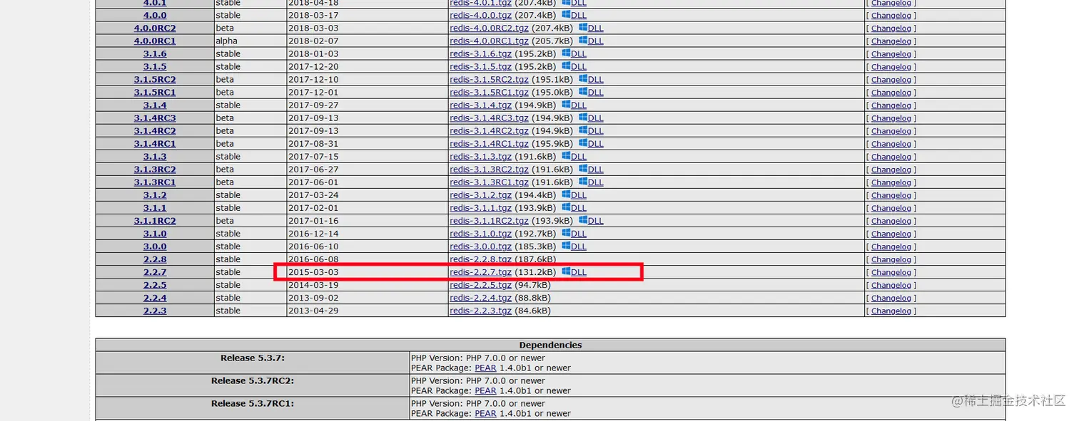Click the Windows icon in the 3.1.4 stable row

pyautogui.click(x=566, y=104)
